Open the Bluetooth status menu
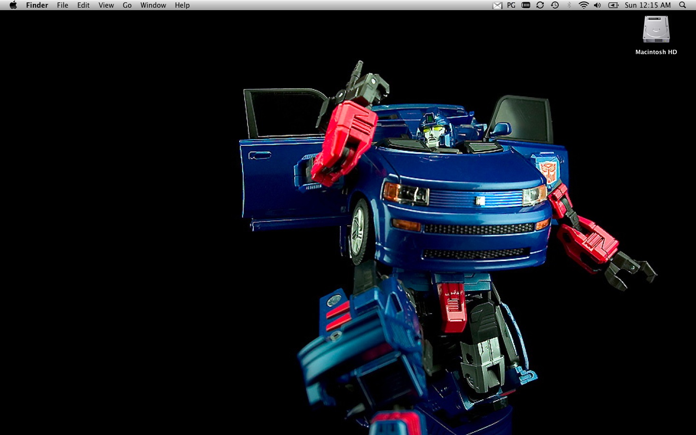Screen dimensions: 696x435 pos(569,5)
